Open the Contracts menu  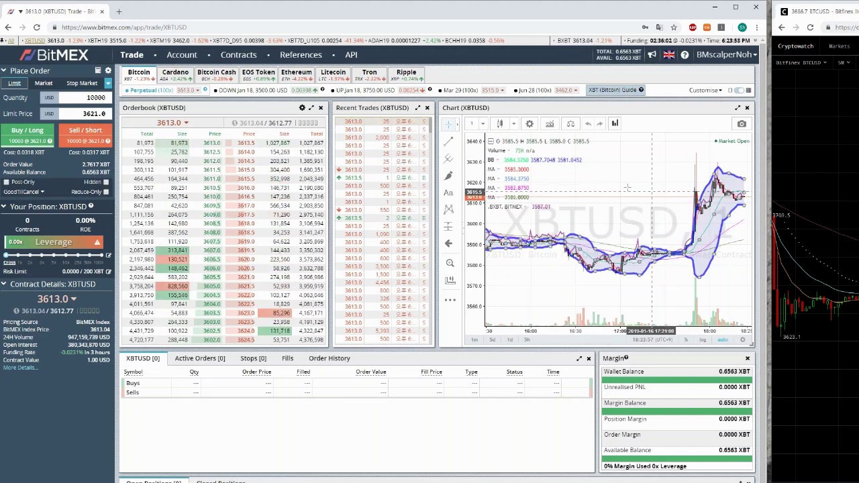pyautogui.click(x=238, y=55)
